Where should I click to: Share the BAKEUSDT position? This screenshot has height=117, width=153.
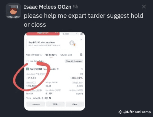pos(81,69)
